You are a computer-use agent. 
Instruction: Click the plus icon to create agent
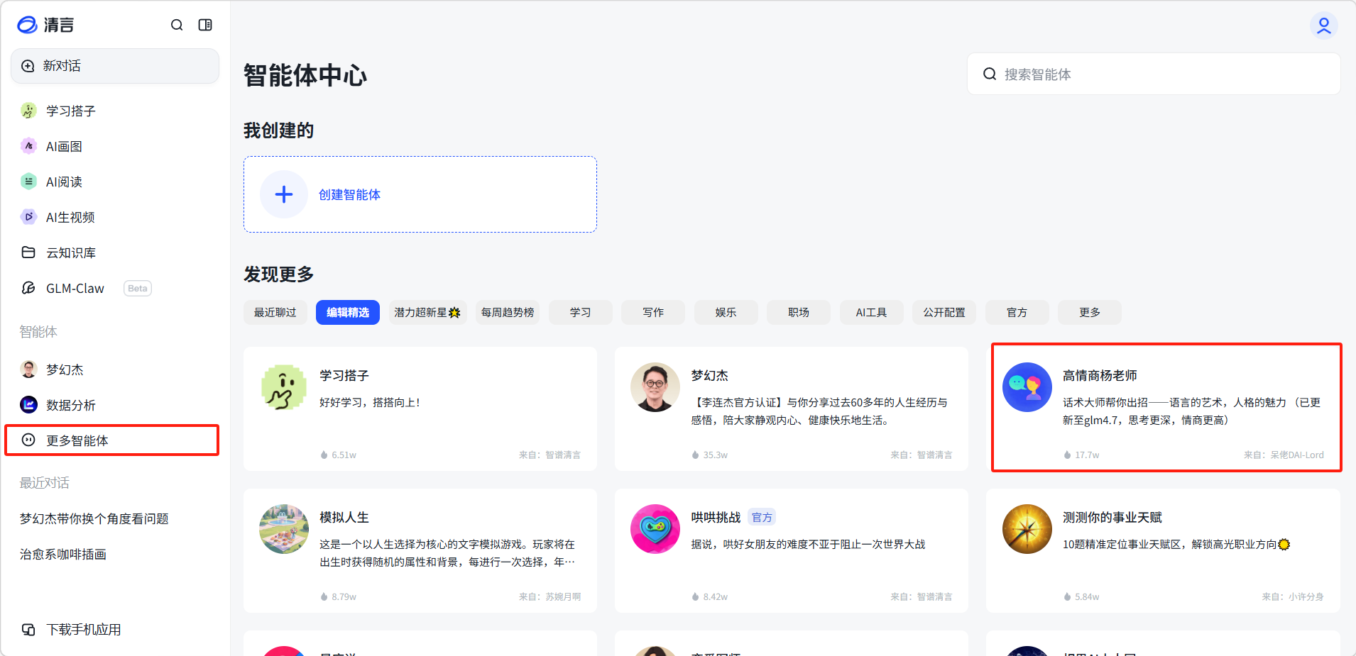tap(284, 194)
